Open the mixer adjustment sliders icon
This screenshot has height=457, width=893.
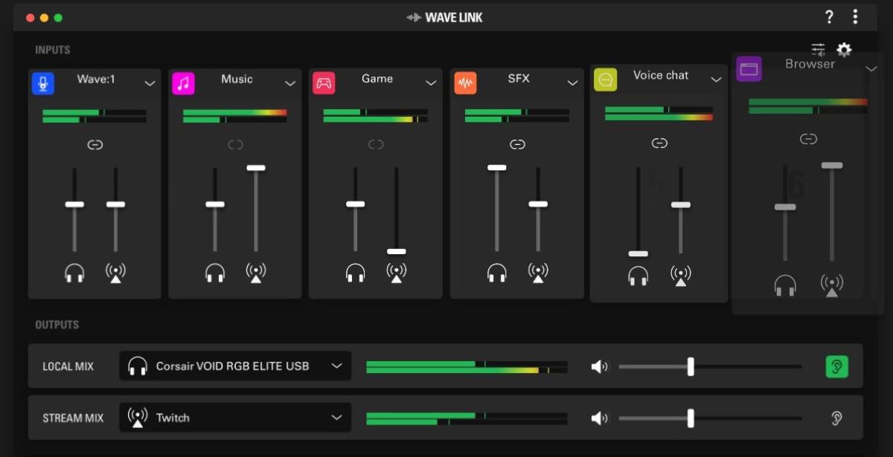[x=818, y=50]
